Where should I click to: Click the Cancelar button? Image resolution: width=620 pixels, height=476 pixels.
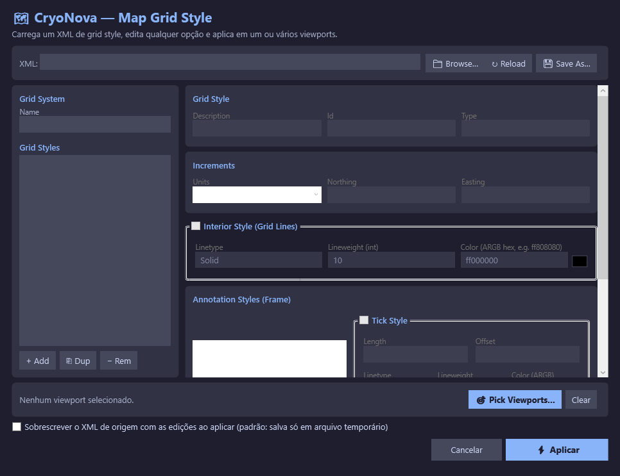tap(467, 450)
